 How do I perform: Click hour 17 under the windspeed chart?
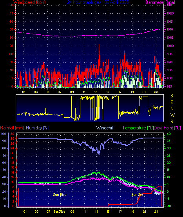[120, 92]
